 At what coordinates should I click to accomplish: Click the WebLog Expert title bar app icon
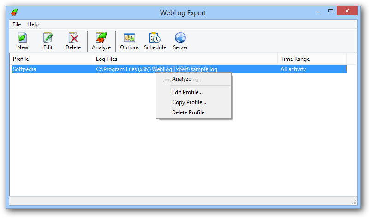tap(14, 12)
